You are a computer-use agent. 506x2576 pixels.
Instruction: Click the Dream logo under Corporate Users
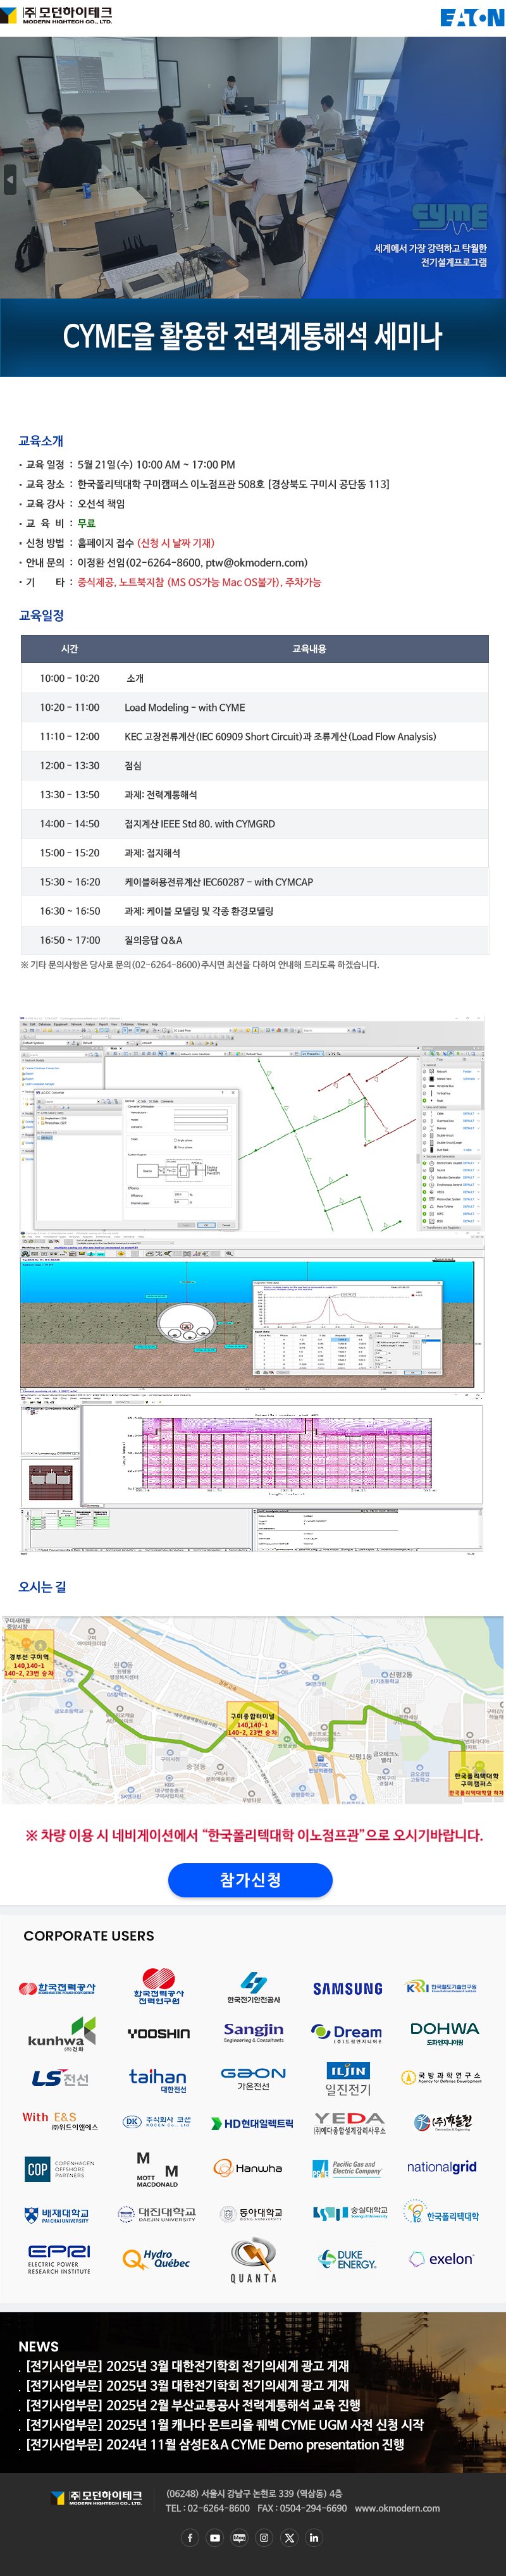pos(347,2033)
